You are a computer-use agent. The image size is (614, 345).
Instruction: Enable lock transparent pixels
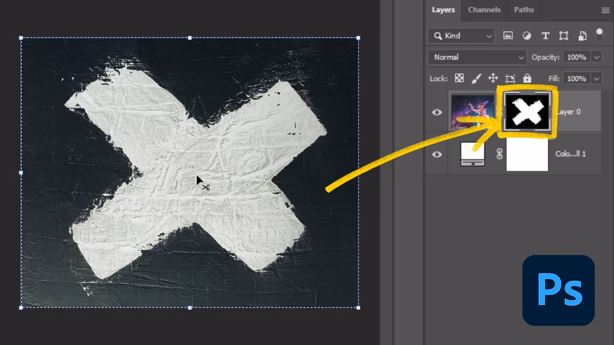pos(459,78)
